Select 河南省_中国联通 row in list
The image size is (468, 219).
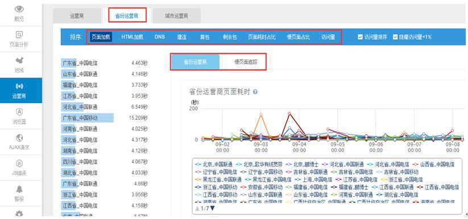[105, 129]
